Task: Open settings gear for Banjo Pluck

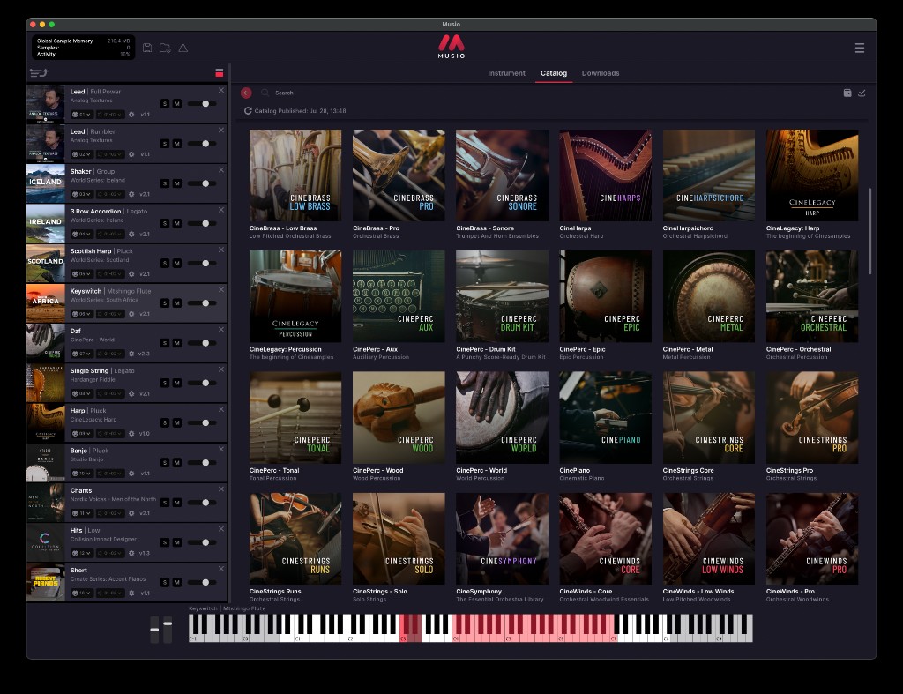Action: 131,474
